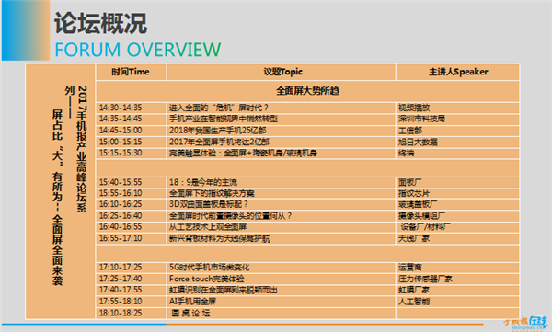Click the 14:30-14:35 time cell
552x332 pixels.
coord(131,108)
